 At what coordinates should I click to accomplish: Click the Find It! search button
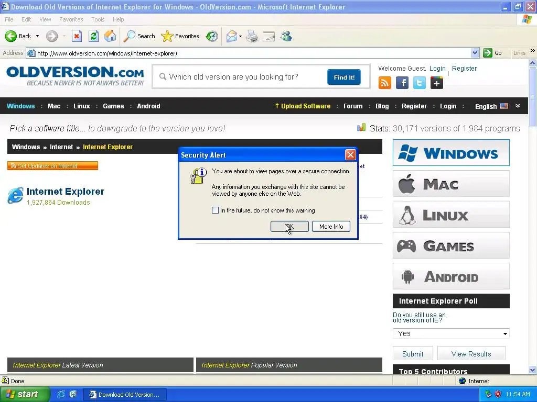(344, 77)
